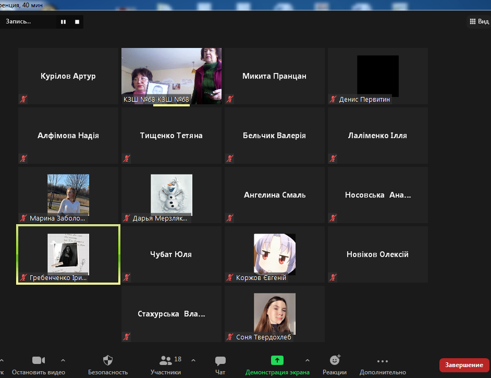Click muted mic icon on Тищенко Тетяна tile

pyautogui.click(x=127, y=158)
